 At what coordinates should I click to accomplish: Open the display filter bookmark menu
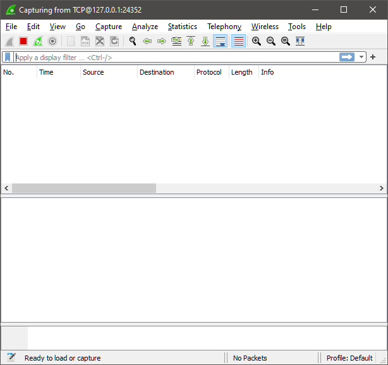point(8,57)
